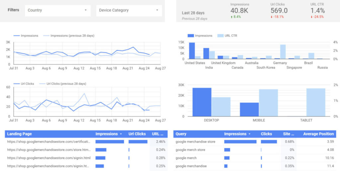
Task: Click the Singapore axis label
Action: (294, 68)
